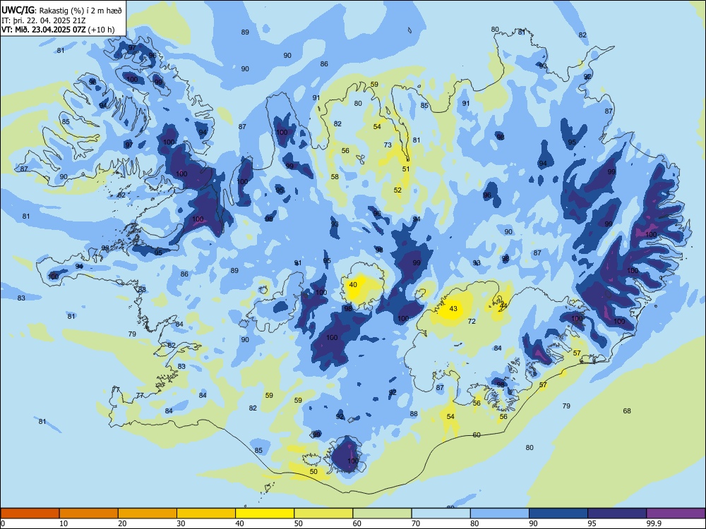This screenshot has height=529, width=706.
Task: Click the orange 10–20 legend swatch
Action: (x=89, y=513)
